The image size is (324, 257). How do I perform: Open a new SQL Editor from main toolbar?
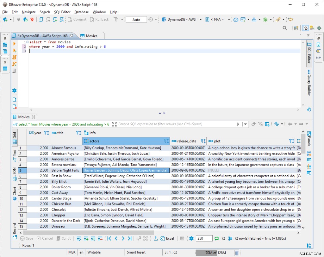[x=41, y=19]
